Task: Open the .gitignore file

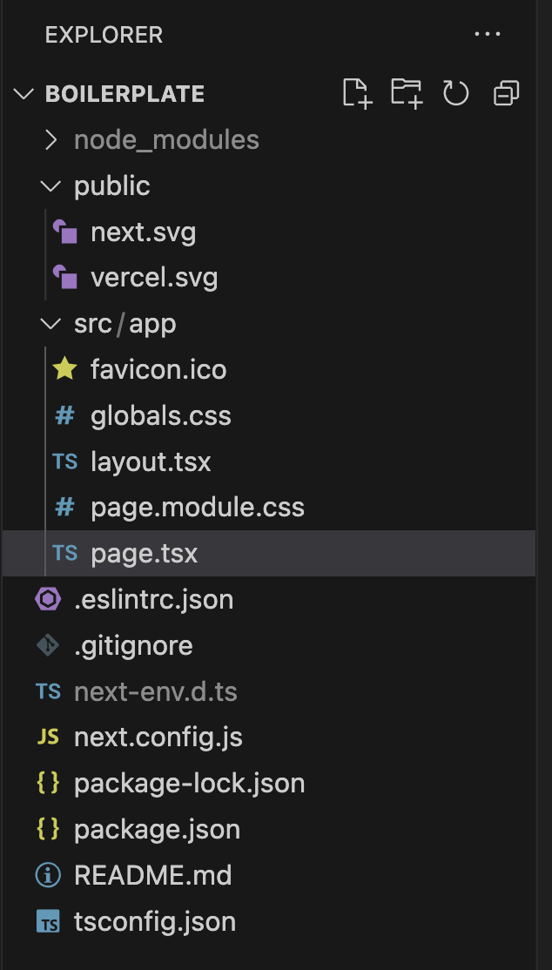Action: tap(133, 645)
